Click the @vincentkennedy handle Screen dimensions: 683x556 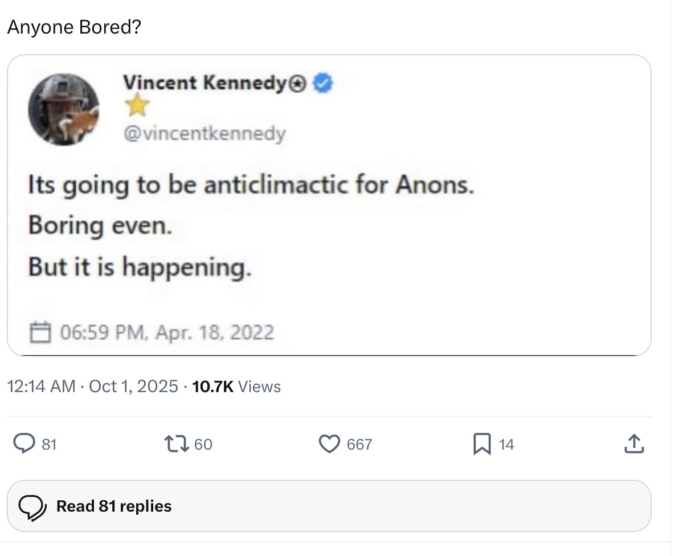(x=204, y=134)
